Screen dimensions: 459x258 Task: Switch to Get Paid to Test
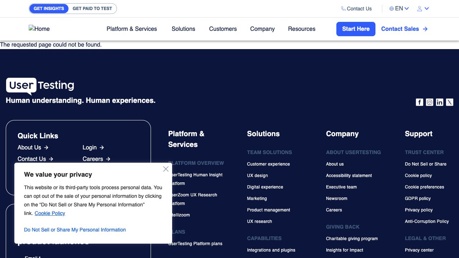tap(92, 9)
